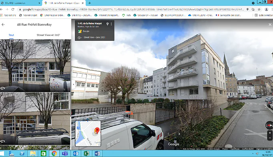Move forward using the right street arrow
Screen dimensions: 273x157
click(x=179, y=134)
